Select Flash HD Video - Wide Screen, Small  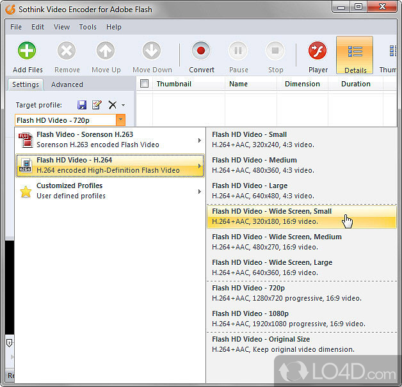tap(301, 216)
